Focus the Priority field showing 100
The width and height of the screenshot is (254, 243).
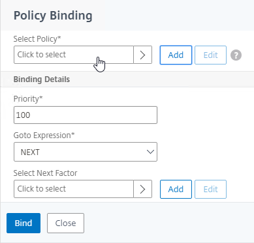[x=86, y=115]
